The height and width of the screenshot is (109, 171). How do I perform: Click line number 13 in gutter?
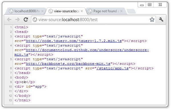click(10, 100)
